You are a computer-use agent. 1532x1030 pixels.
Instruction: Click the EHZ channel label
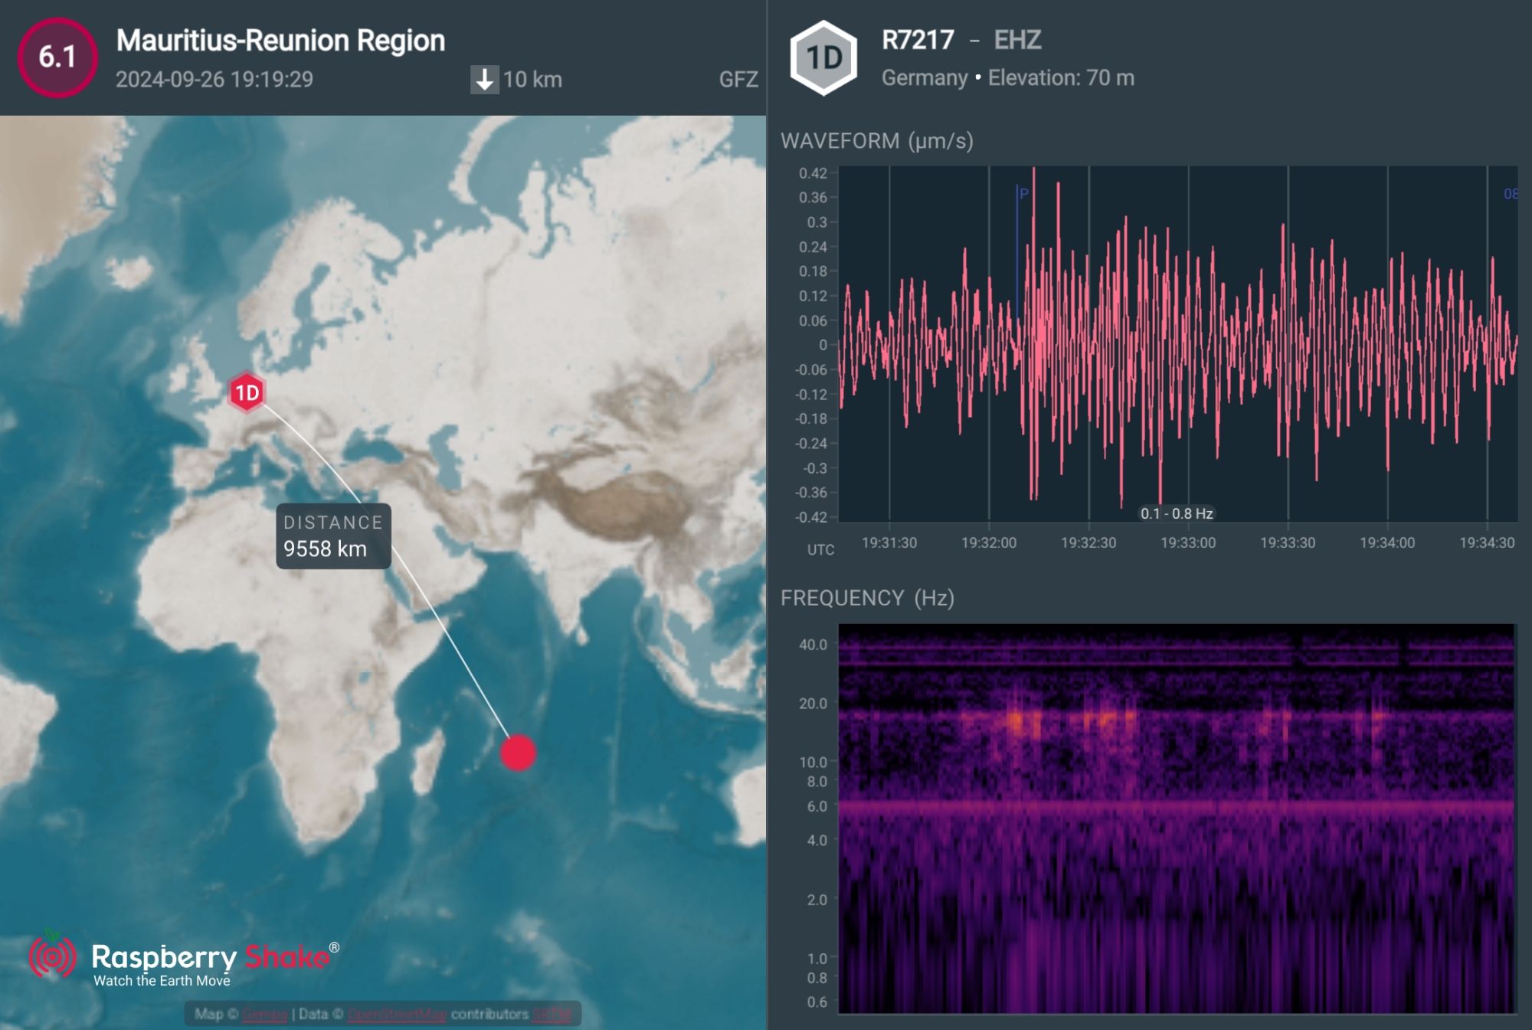1017,40
